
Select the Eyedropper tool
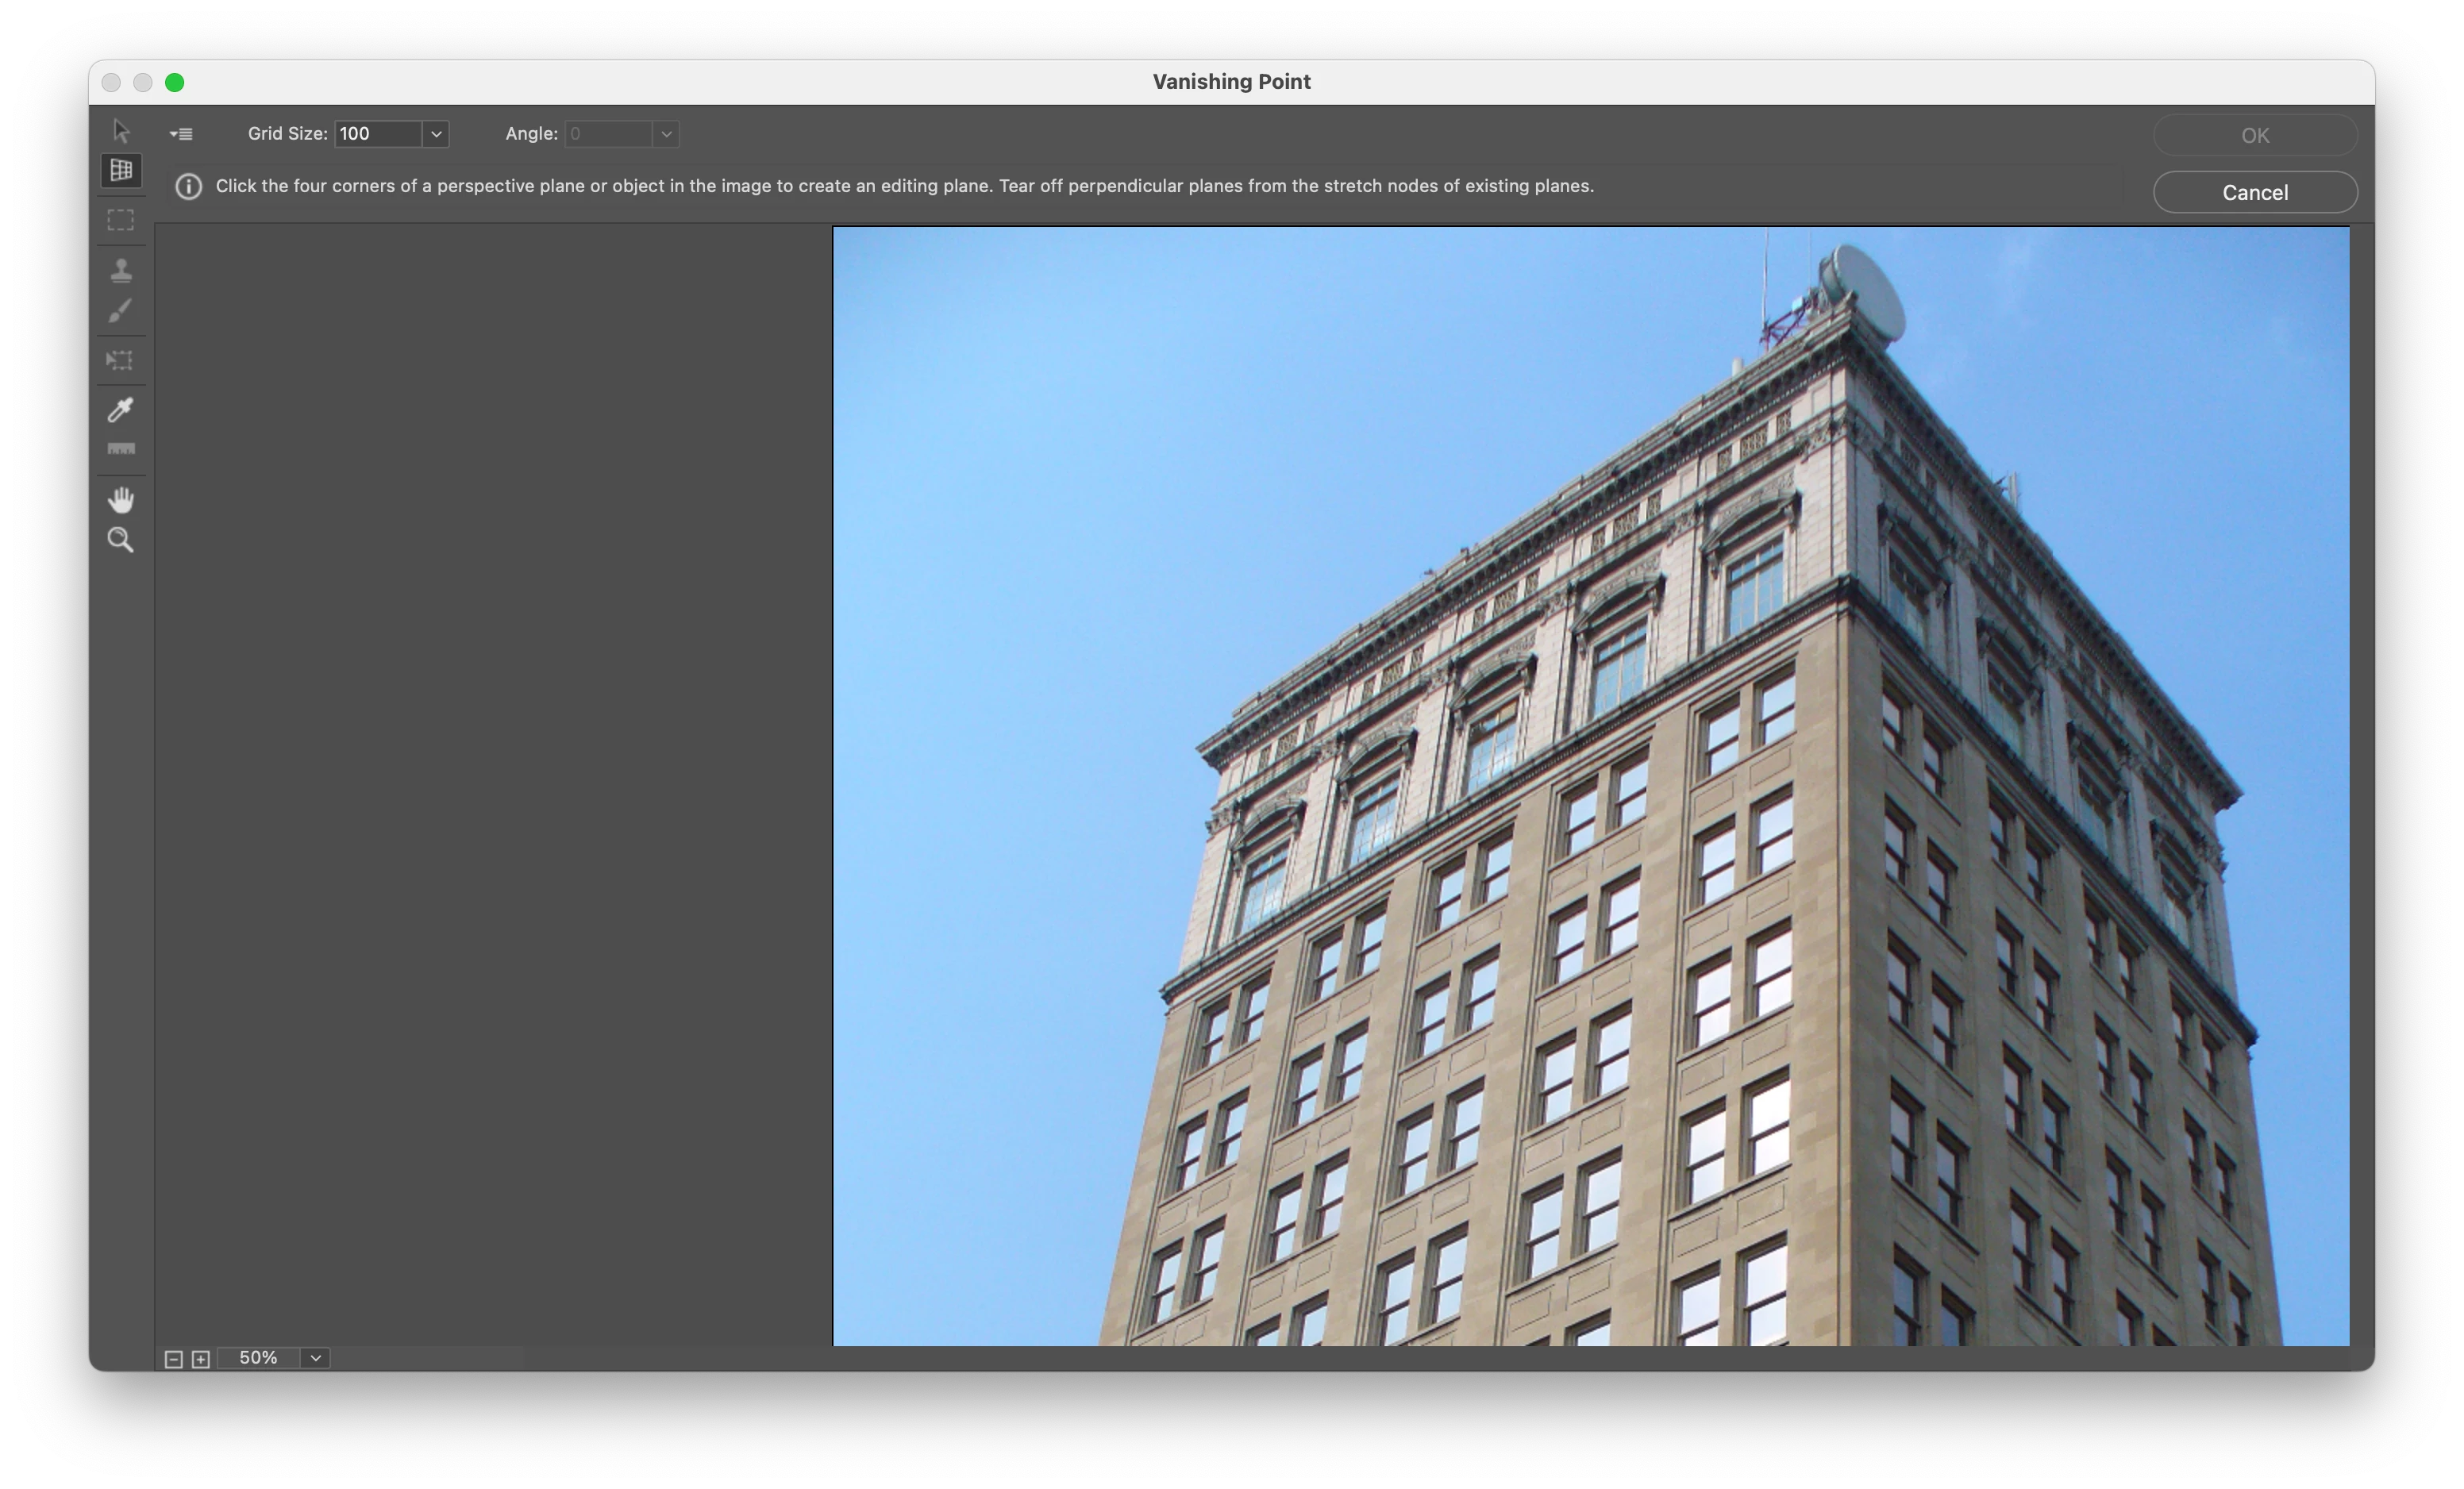tap(121, 409)
